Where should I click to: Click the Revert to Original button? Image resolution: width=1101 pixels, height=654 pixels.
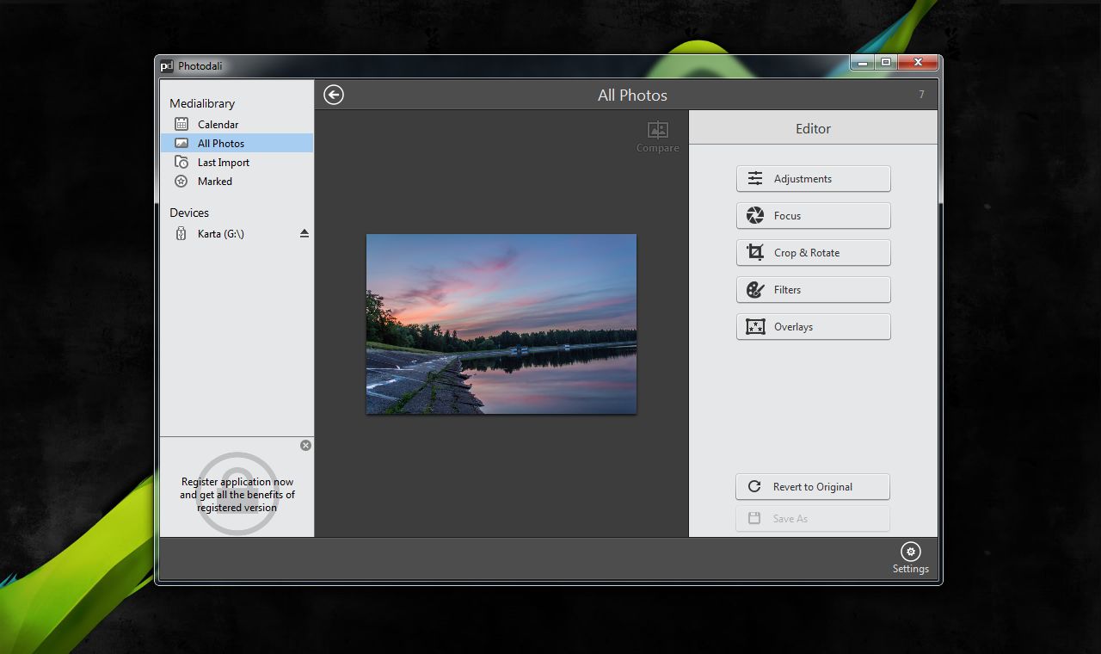(x=813, y=487)
